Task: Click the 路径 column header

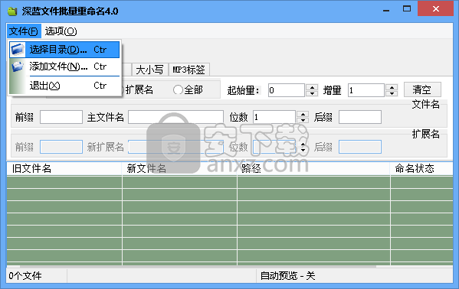Action: pos(313,169)
